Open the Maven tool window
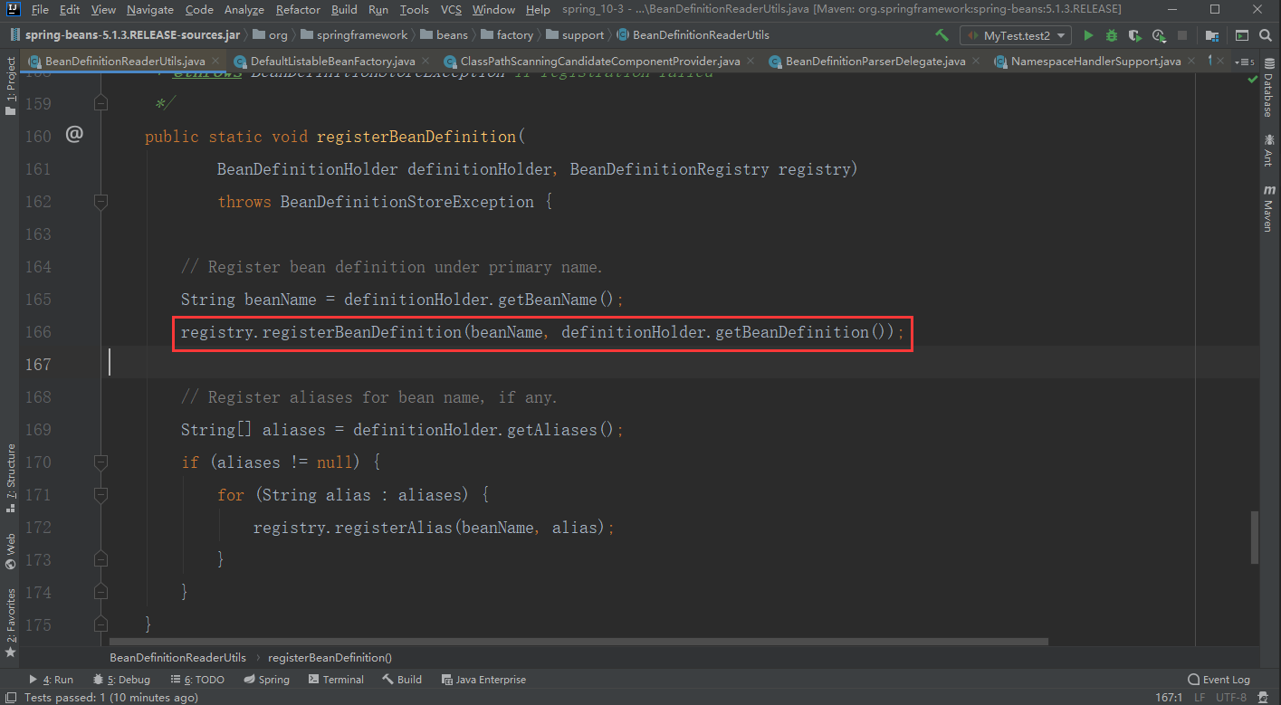1281x705 pixels. point(1268,208)
